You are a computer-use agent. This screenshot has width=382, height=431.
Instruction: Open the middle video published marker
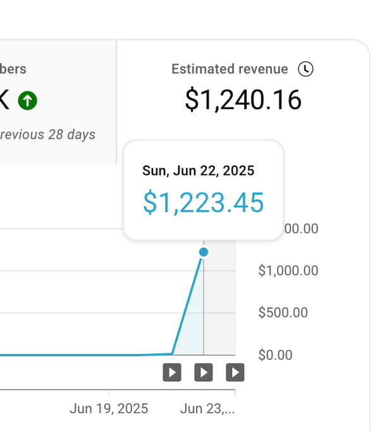point(204,373)
